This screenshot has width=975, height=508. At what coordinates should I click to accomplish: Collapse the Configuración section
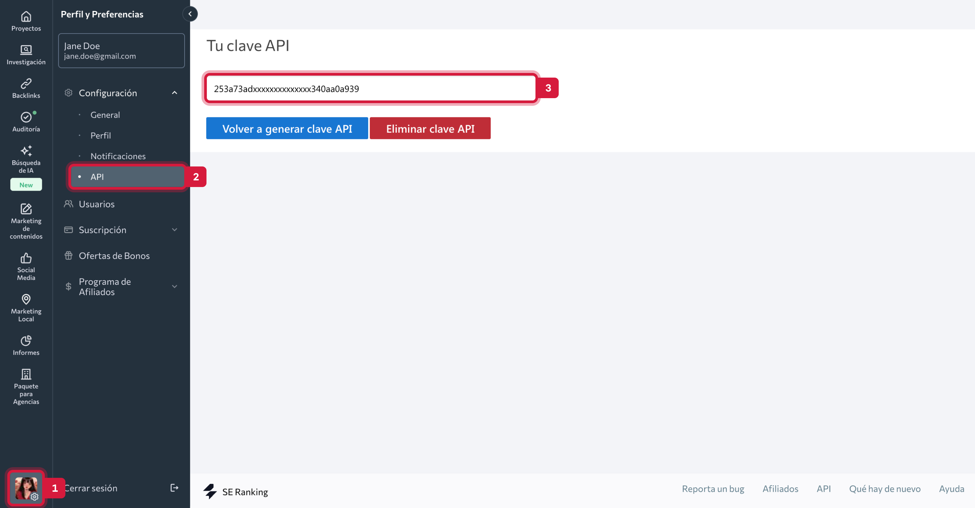[175, 93]
